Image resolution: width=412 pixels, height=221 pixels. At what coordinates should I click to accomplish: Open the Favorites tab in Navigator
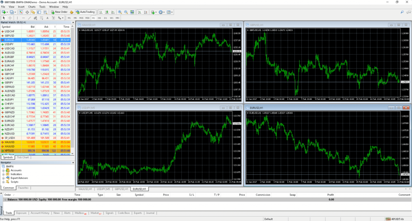[x=23, y=188]
